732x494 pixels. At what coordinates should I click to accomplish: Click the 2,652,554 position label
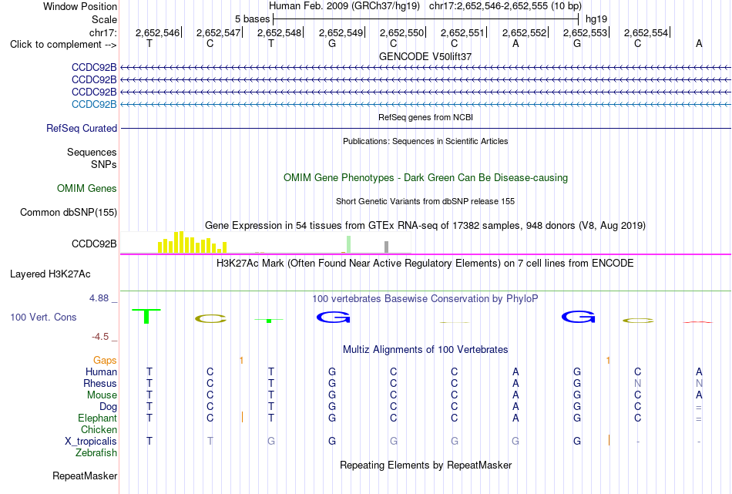pos(646,32)
